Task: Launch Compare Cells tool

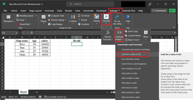Action: click(x=56, y=16)
